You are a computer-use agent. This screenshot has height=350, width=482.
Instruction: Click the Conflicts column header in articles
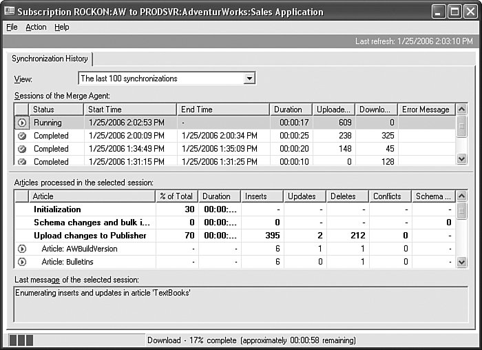coord(390,196)
